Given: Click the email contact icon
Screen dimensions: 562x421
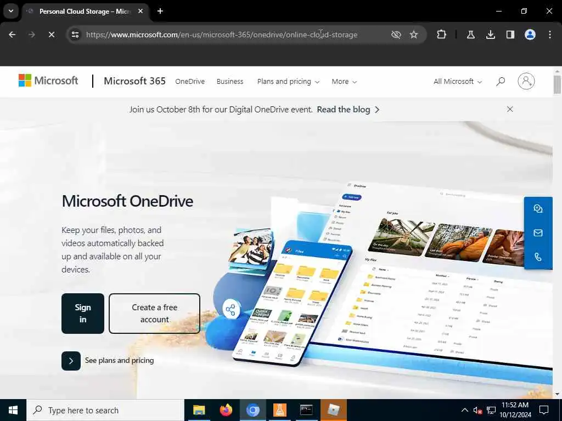Looking at the screenshot, I should (538, 232).
